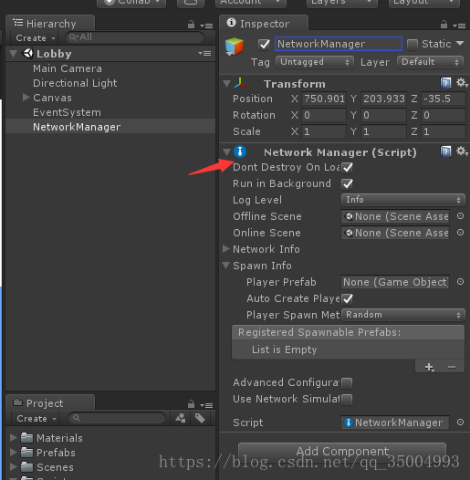Pick an Online Scene with object picker
The image size is (470, 480).
point(460,233)
